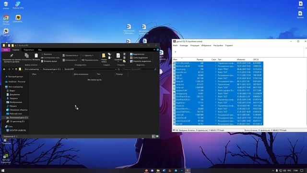
Task: Open Google Chrome desktop shortcut
Action: click(x=6, y=20)
